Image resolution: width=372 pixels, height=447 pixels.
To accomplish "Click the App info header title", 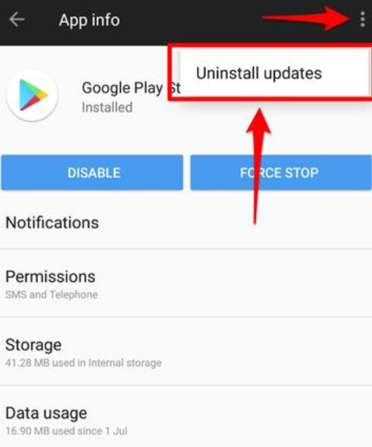I will (x=89, y=20).
